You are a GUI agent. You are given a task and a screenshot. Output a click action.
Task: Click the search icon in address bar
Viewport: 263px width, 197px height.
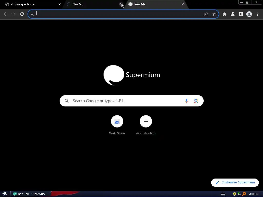[x=32, y=14]
